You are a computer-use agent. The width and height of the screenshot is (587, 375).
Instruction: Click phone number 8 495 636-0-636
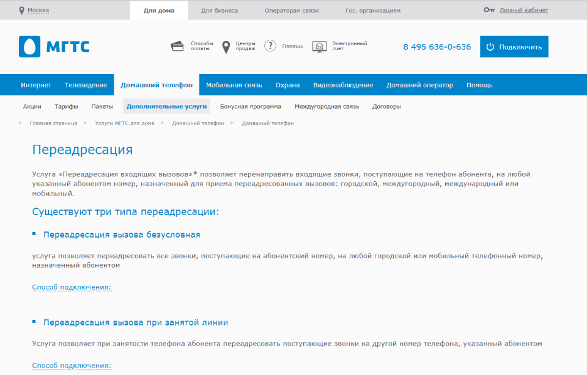[x=437, y=47]
